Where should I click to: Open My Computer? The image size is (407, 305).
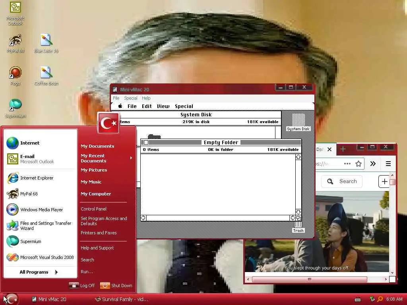(x=95, y=194)
